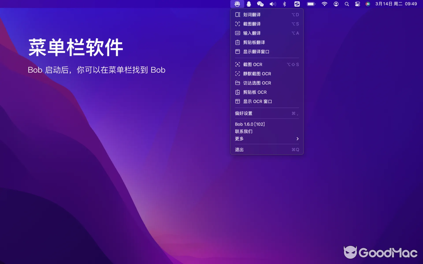Open Spotlight search from menu bar
This screenshot has height=264, width=423.
tap(347, 4)
